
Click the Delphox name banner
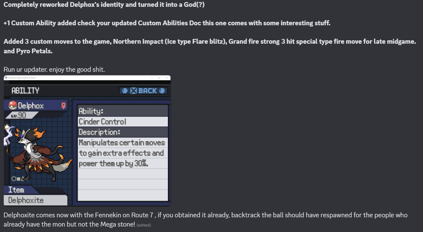click(x=36, y=105)
